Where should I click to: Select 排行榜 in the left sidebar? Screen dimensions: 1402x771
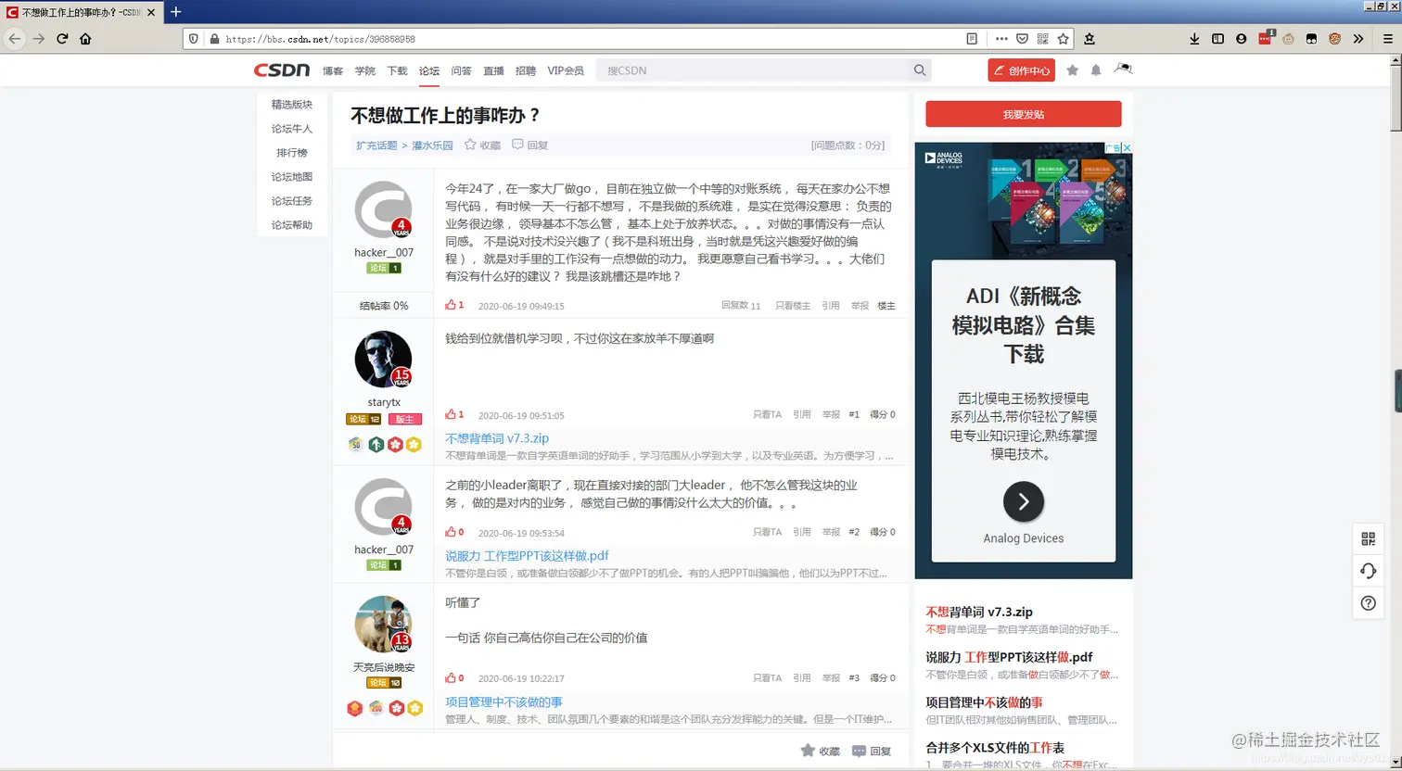click(x=292, y=153)
